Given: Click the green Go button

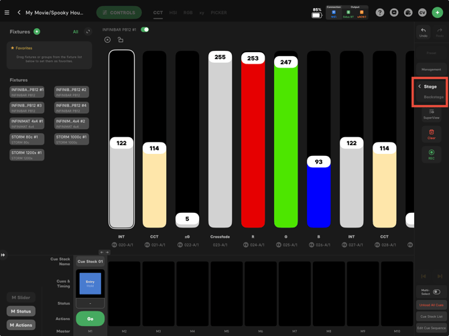Looking at the screenshot, I should [90, 319].
